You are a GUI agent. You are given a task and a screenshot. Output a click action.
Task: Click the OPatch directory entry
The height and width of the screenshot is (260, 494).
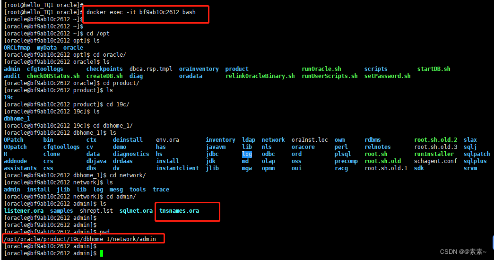[14, 140]
